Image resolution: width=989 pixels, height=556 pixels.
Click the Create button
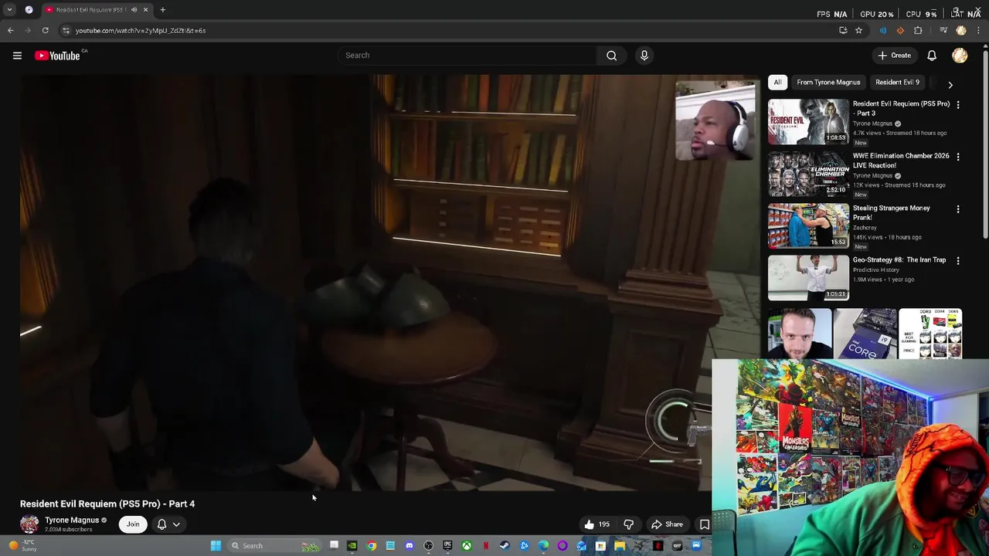[894, 56]
